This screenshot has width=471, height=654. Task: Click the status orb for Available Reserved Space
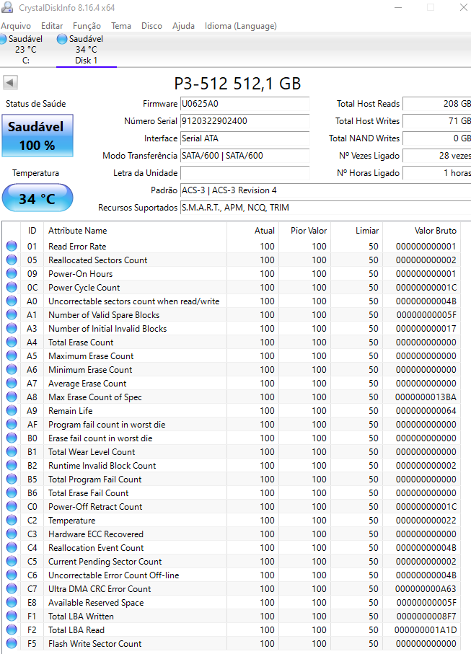[x=12, y=602]
